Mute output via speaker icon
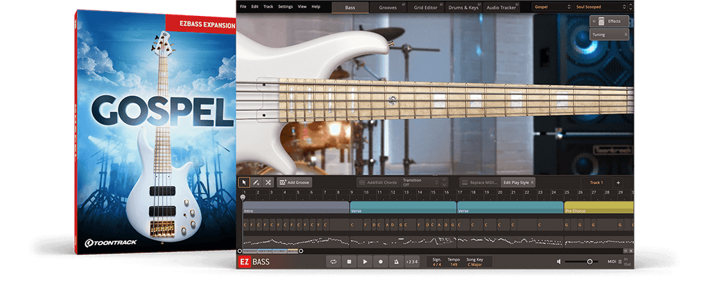The image size is (710, 288). [559, 261]
